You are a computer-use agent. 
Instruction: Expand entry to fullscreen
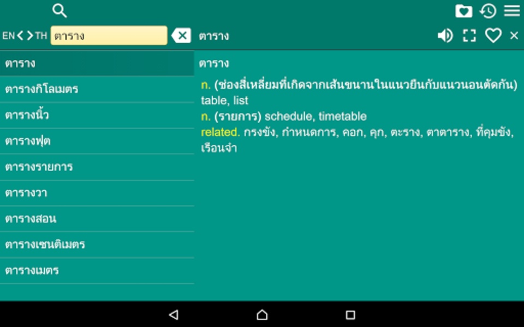[469, 35]
